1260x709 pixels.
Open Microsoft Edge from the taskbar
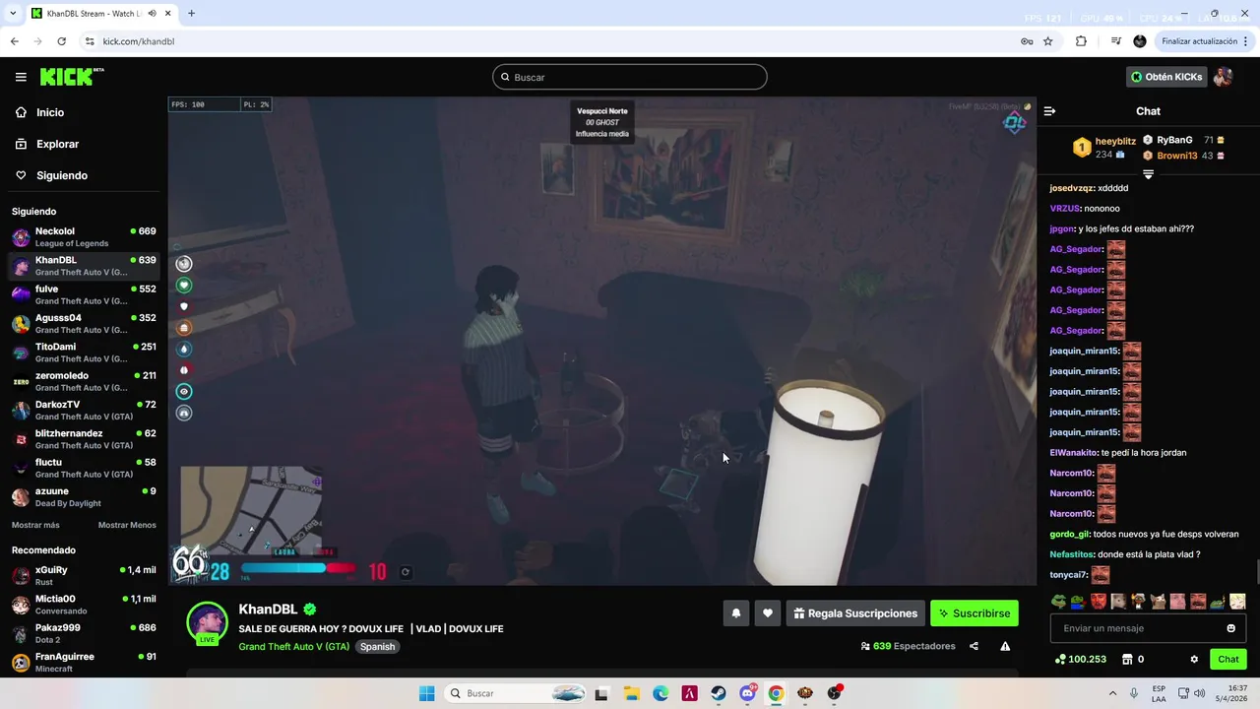(661, 693)
